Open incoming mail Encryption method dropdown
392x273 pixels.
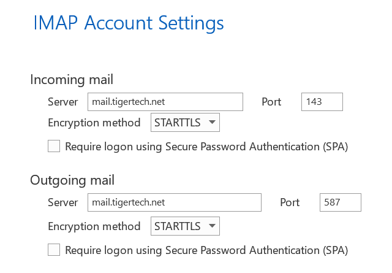tap(185, 123)
